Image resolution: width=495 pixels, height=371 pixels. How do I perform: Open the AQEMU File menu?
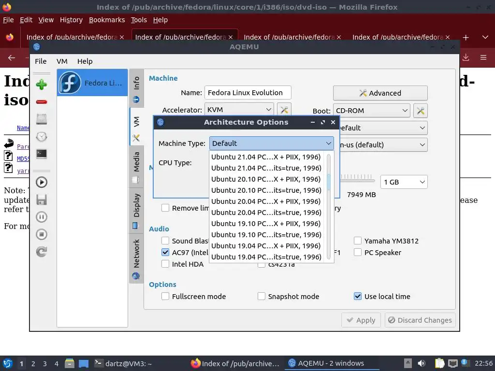pos(41,61)
